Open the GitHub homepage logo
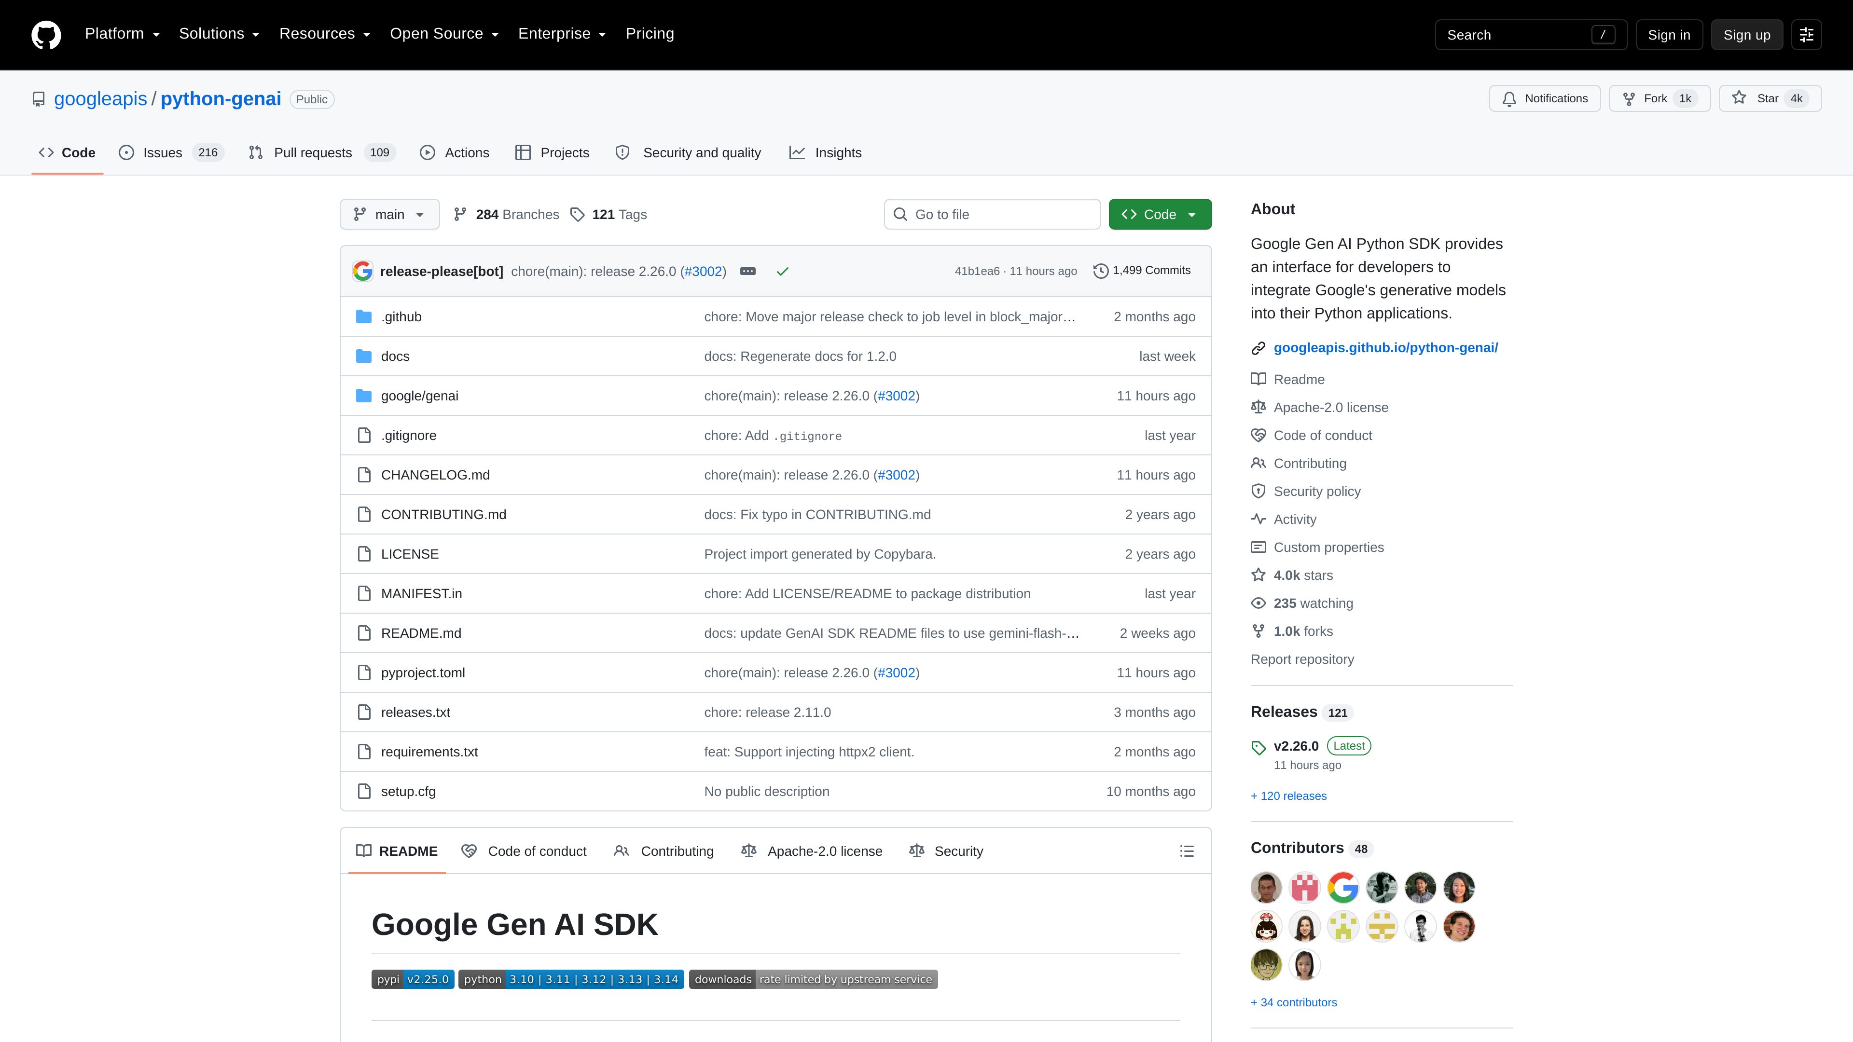Image resolution: width=1853 pixels, height=1042 pixels. click(46, 35)
